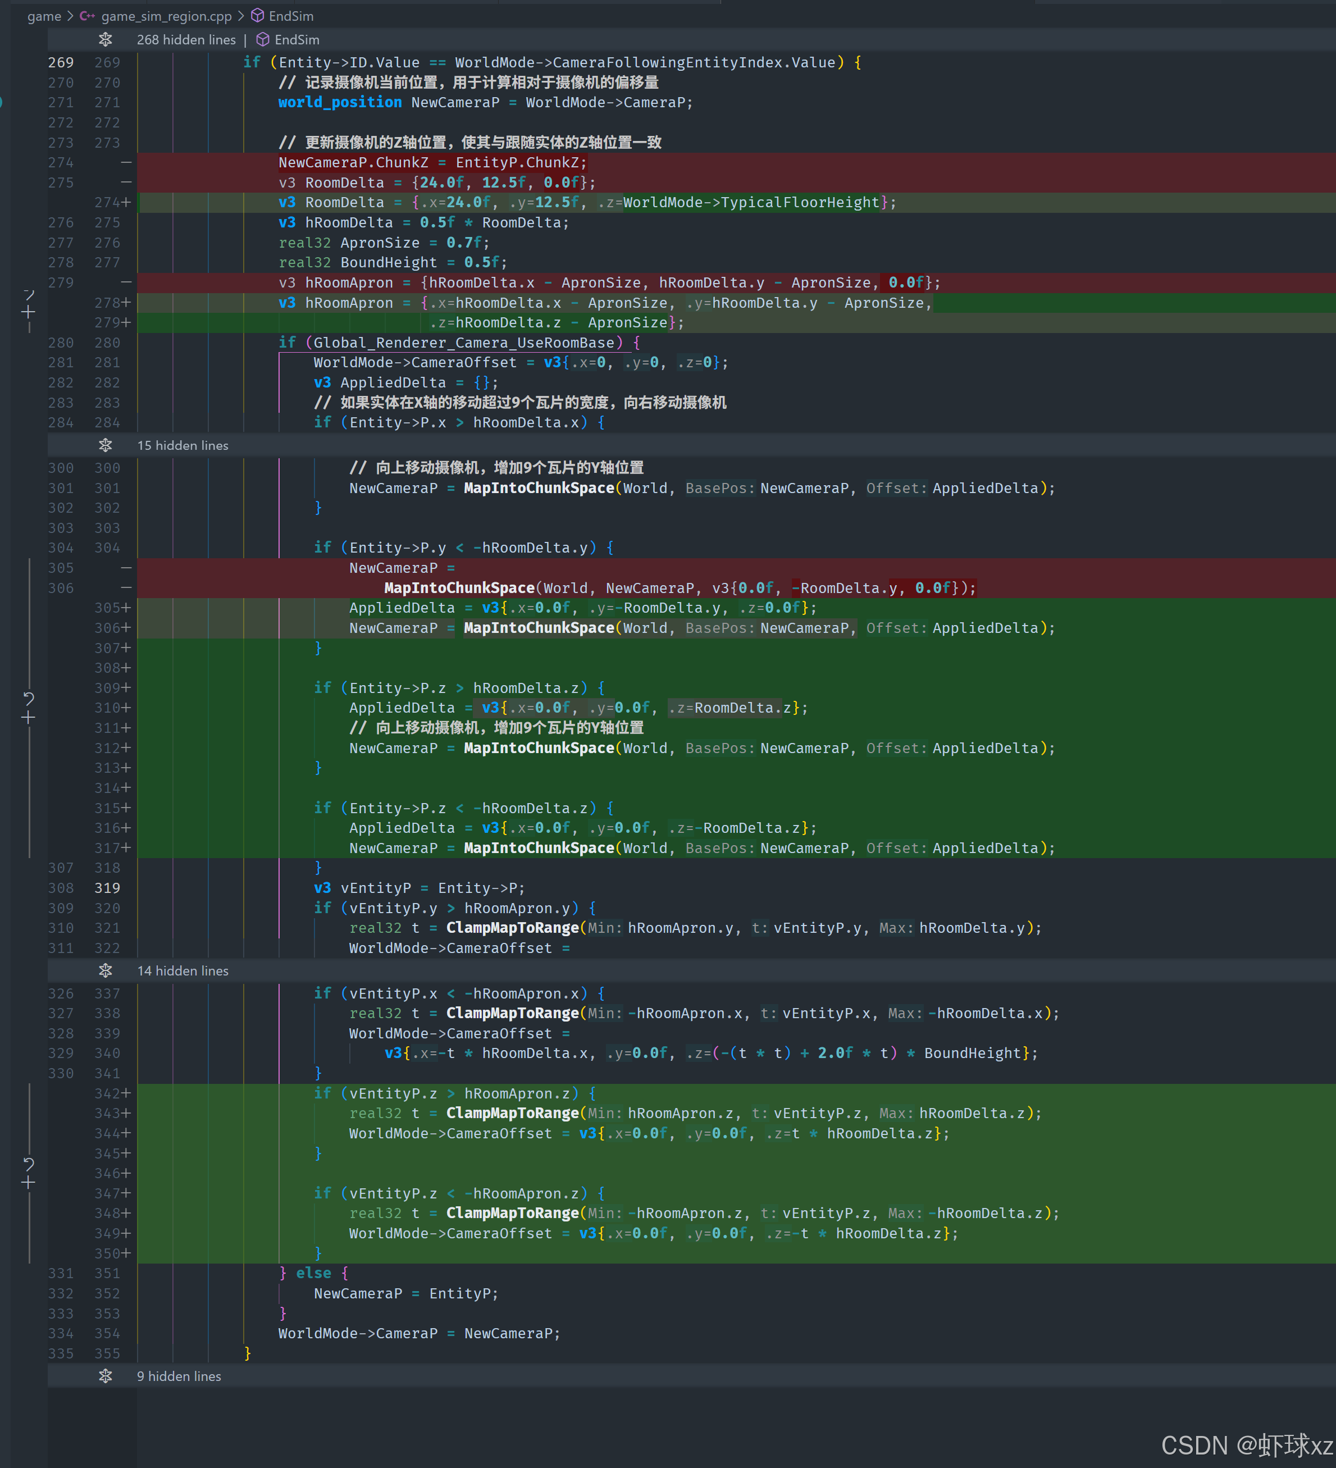Click modified line number 319
This screenshot has height=1468, width=1336.
pos(107,888)
